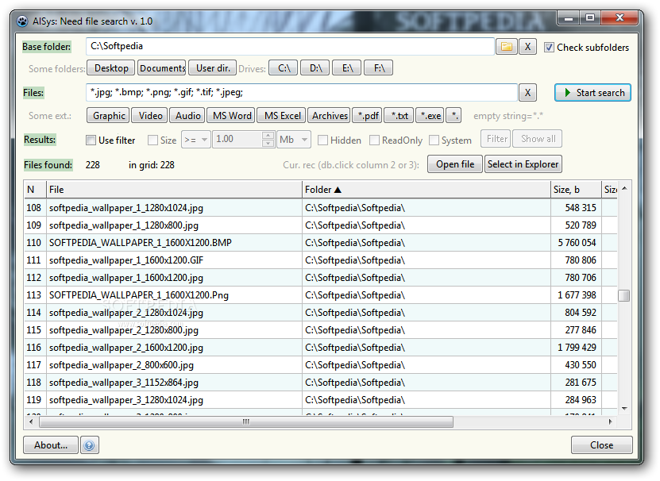Click size cell 5 760 054
The height and width of the screenshot is (481, 660).
pyautogui.click(x=575, y=243)
